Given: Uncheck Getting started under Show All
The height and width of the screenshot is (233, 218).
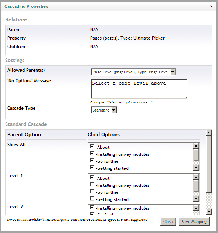Looking at the screenshot, I should [92, 168].
